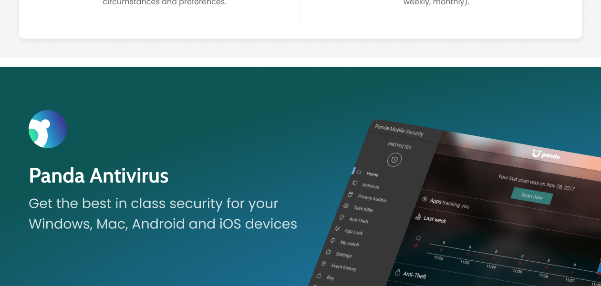Click the Last week bar chart icon
This screenshot has height=286, width=601.
418,217
